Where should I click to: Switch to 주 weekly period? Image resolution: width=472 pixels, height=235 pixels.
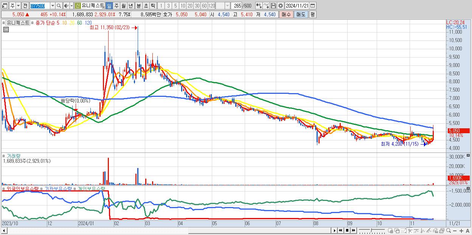point(116,6)
